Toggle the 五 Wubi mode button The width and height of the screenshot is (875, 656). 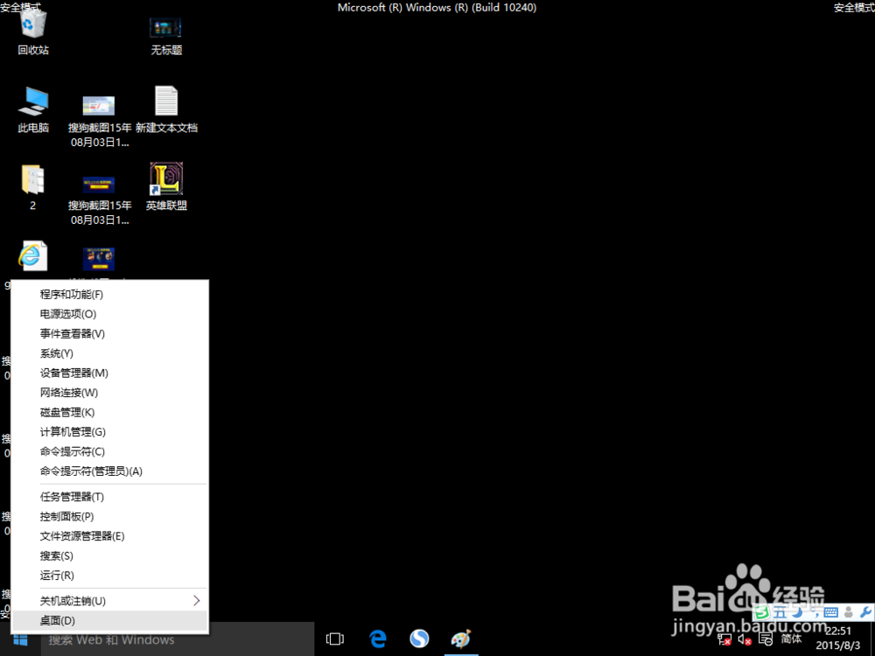point(780,612)
